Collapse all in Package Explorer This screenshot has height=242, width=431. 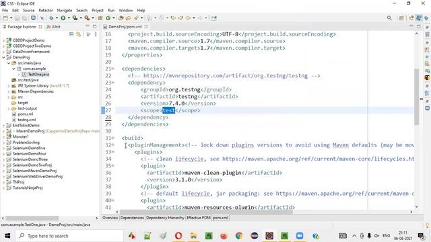click(71, 34)
